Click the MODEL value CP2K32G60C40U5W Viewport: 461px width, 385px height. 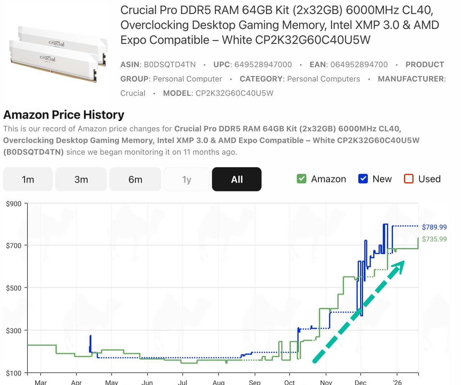click(234, 93)
